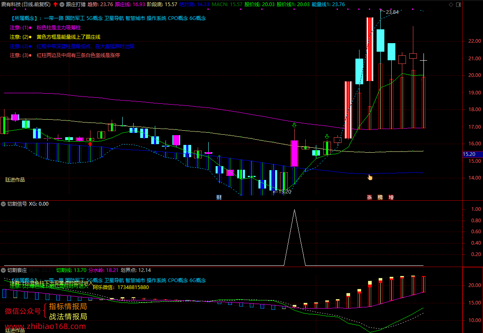Image resolution: width=483 pixels, height=333 pixels.
Task: Click the 阿乐微信: 17348815880 text
Action: click(x=121, y=287)
